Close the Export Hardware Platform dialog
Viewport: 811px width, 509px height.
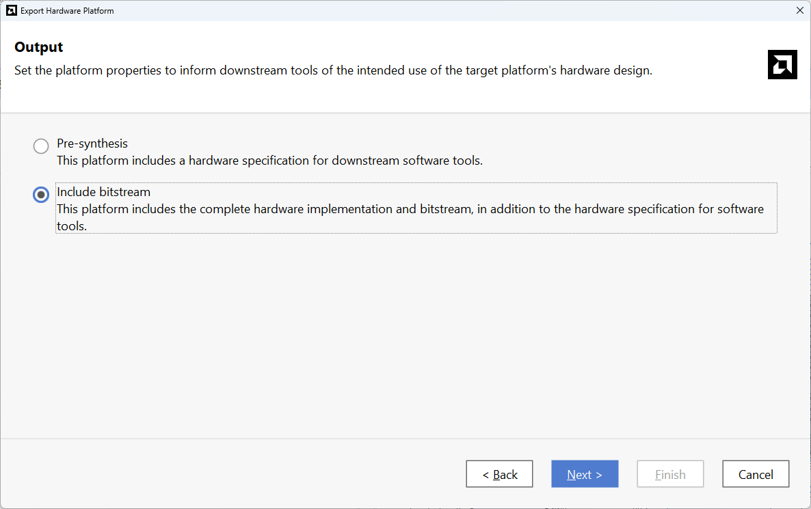point(800,10)
